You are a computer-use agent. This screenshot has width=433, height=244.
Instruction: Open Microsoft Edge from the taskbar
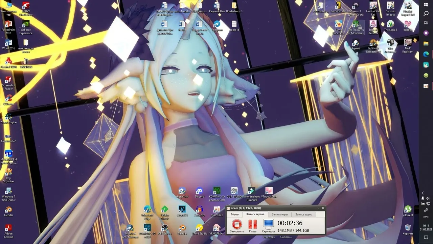(426, 54)
